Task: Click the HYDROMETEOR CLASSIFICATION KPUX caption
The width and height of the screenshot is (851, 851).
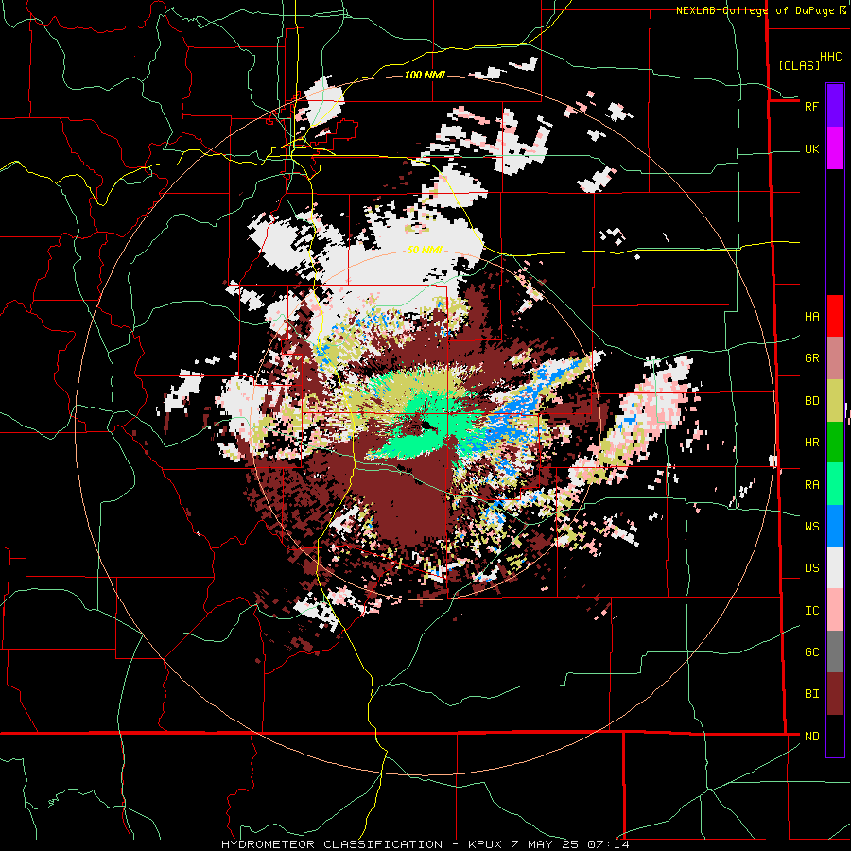Action: point(425,844)
